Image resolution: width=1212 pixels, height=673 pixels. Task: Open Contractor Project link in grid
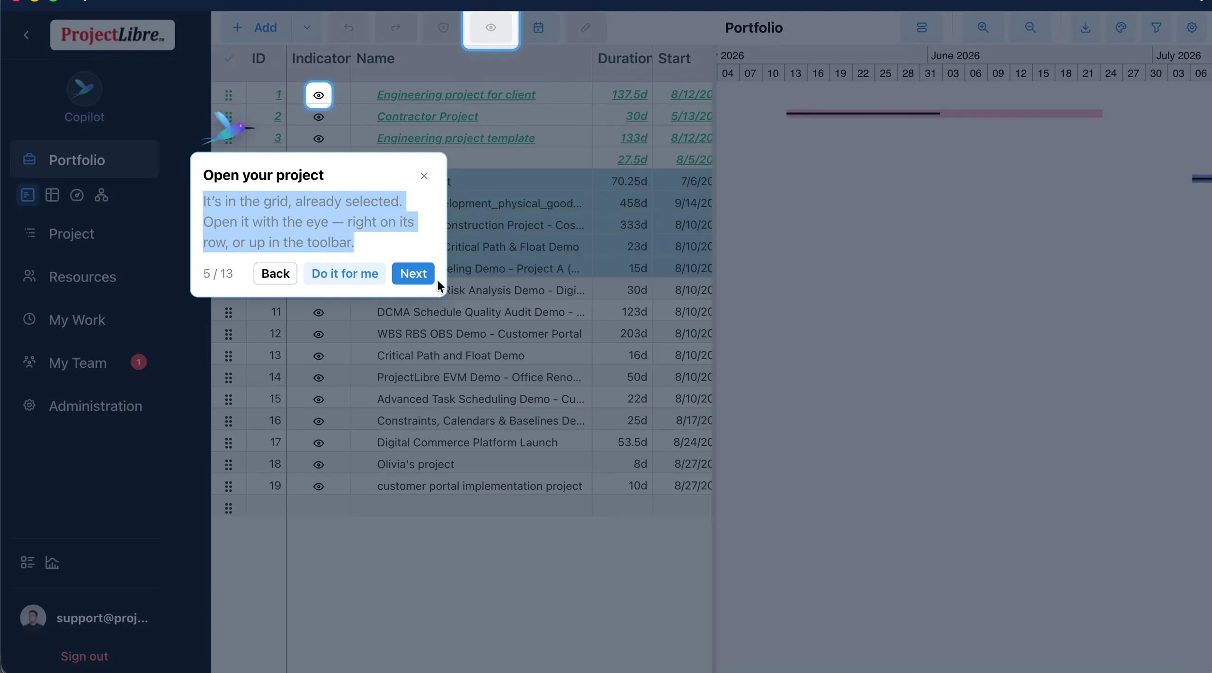point(428,116)
